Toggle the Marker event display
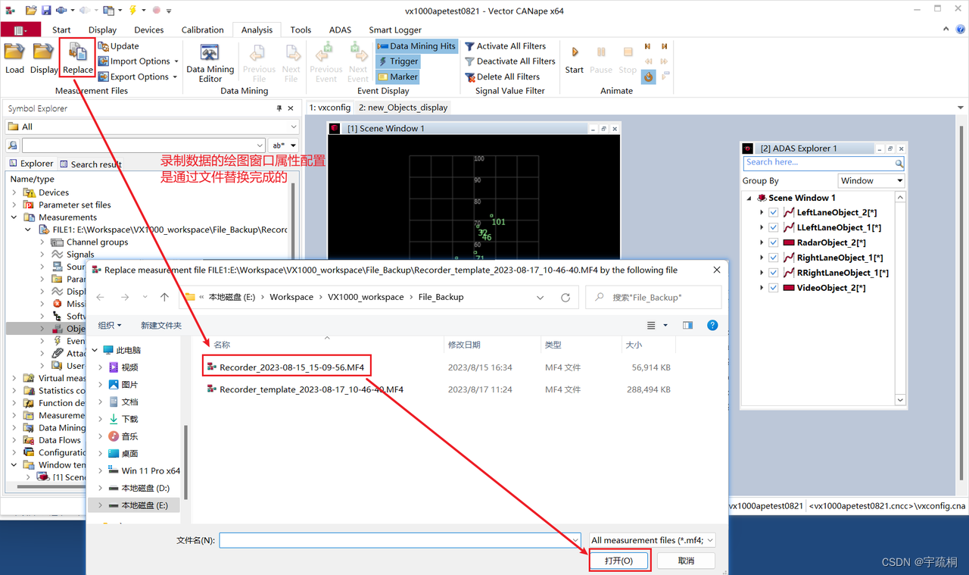 click(397, 77)
